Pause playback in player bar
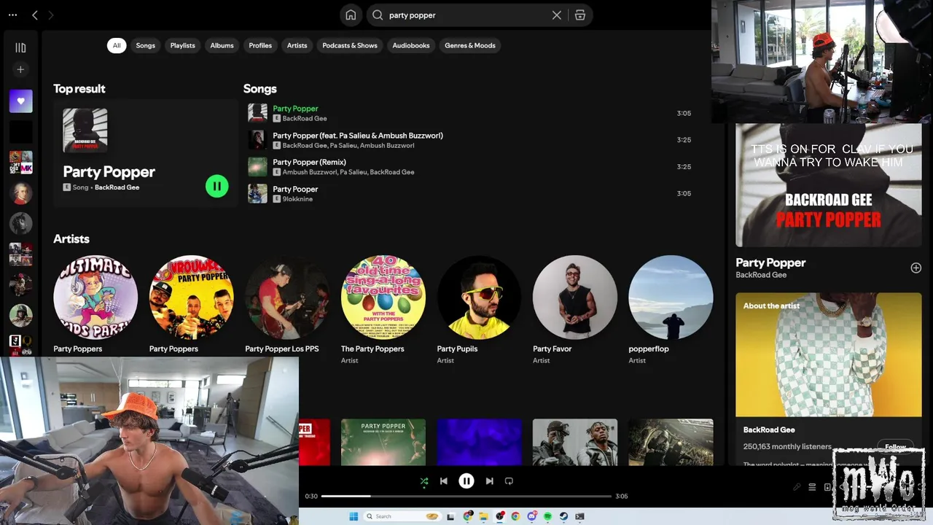This screenshot has height=525, width=933. click(466, 481)
